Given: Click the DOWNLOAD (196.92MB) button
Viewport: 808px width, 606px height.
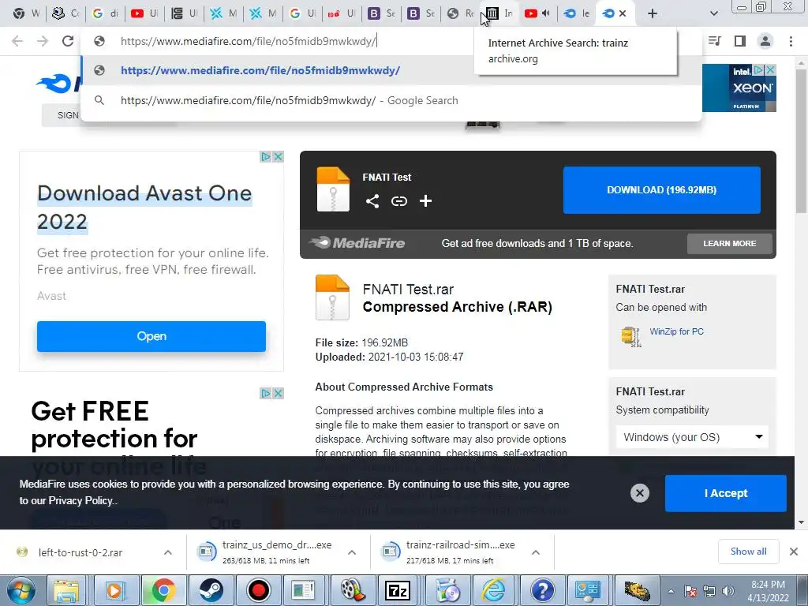Looking at the screenshot, I should tap(662, 189).
